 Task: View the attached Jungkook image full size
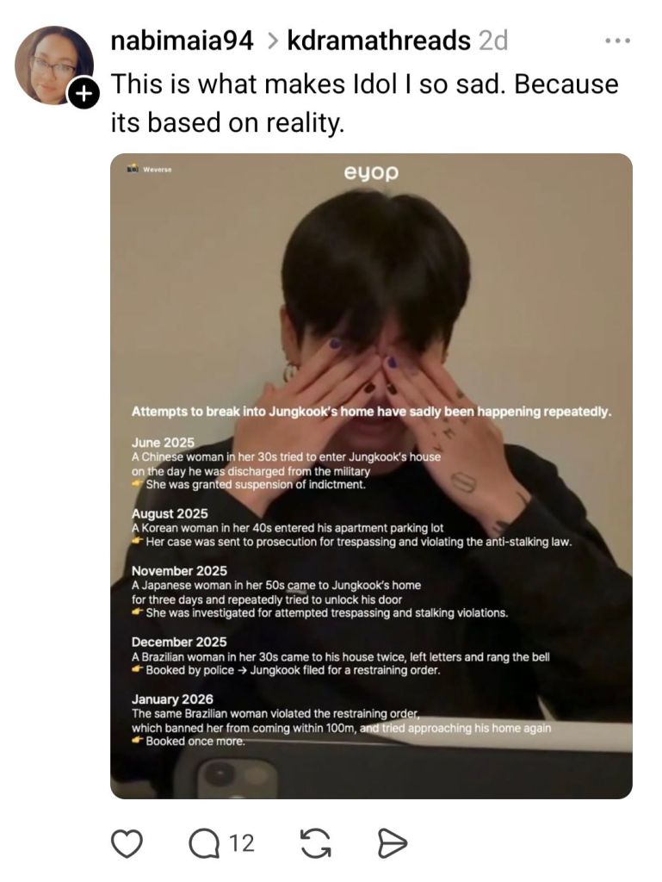[371, 475]
